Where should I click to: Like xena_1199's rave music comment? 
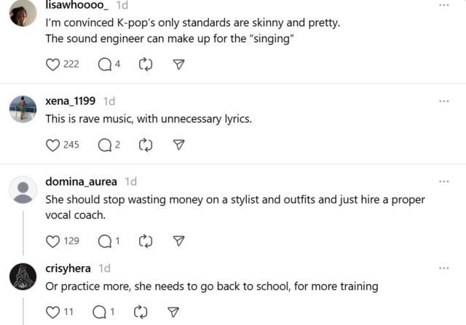tap(52, 145)
